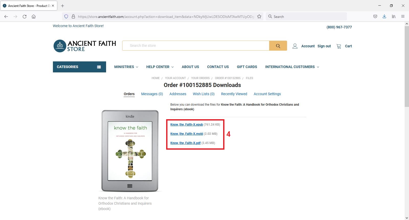Go to the browser home page icon
The height and width of the screenshot is (220, 409).
33,17
